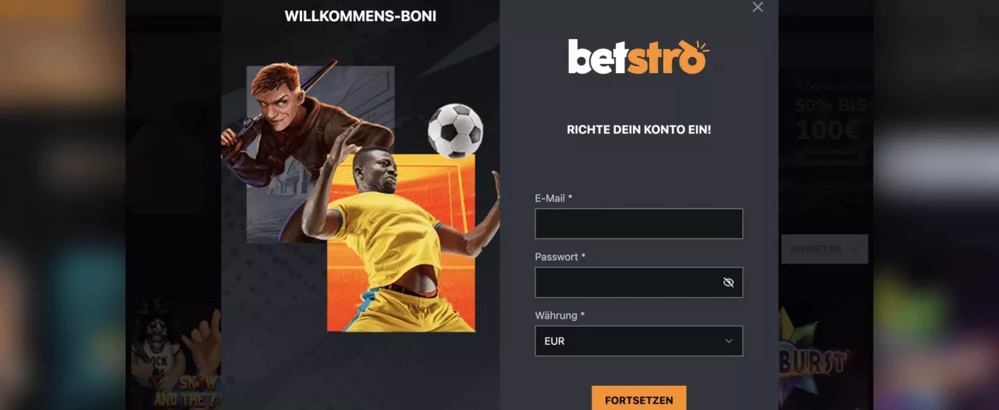
Task: Expand the chevron arrow beside EUR
Action: click(x=728, y=341)
